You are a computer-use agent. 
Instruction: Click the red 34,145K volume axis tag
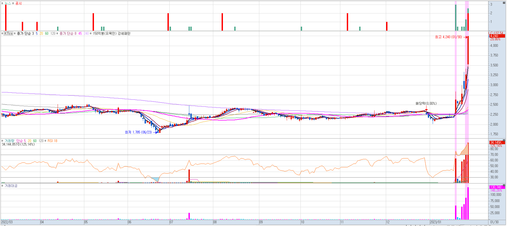pyautogui.click(x=497, y=143)
